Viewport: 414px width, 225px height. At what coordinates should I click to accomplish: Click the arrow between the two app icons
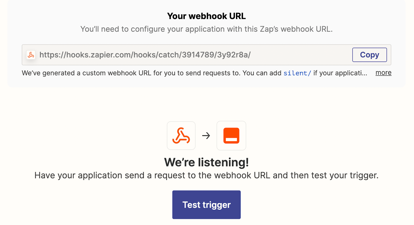206,135
